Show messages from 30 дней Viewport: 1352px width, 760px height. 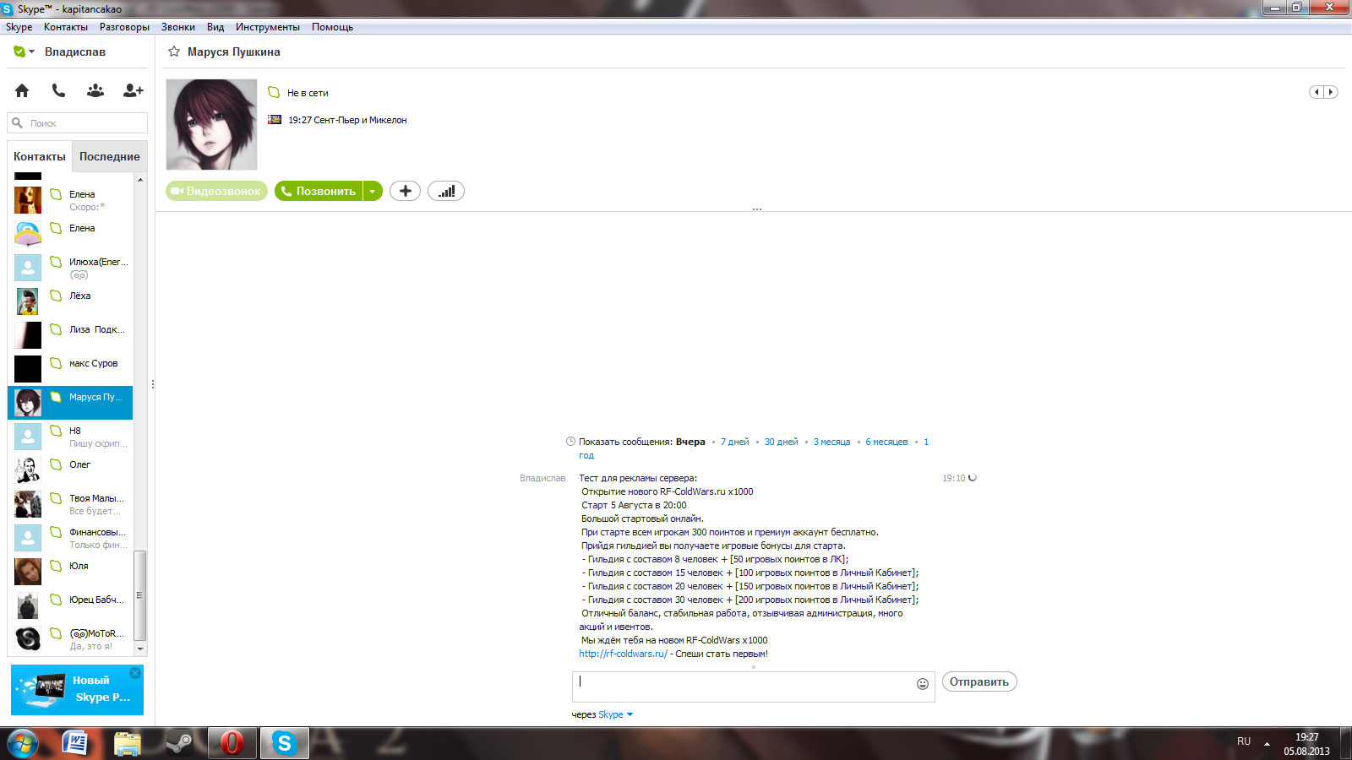click(781, 442)
